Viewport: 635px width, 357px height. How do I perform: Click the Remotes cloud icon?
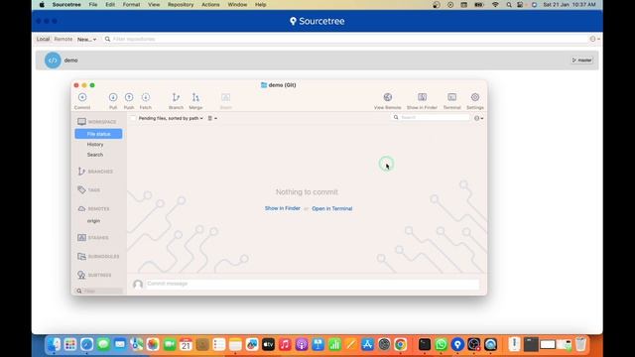click(81, 209)
